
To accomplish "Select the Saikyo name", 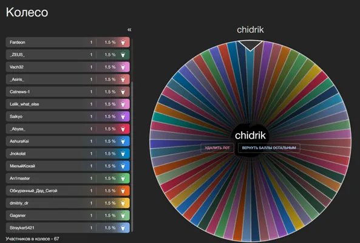I will [x=16, y=117].
